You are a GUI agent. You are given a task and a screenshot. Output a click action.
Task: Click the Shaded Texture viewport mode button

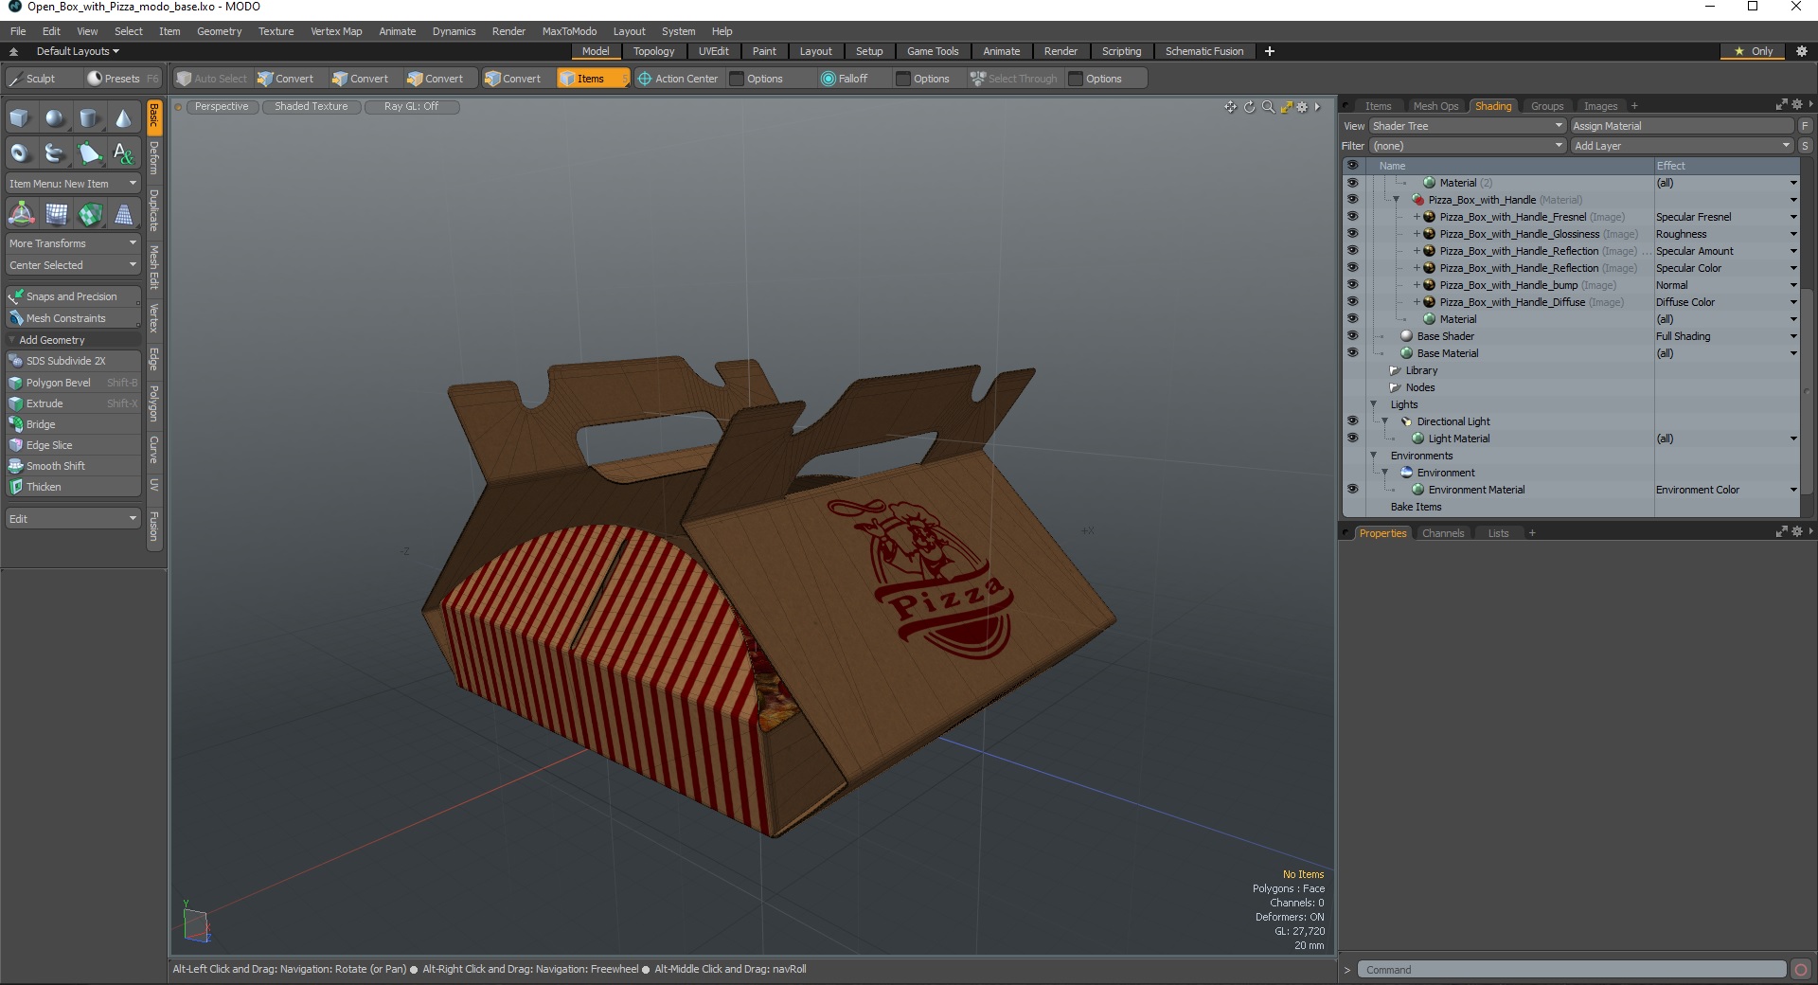pos(312,107)
